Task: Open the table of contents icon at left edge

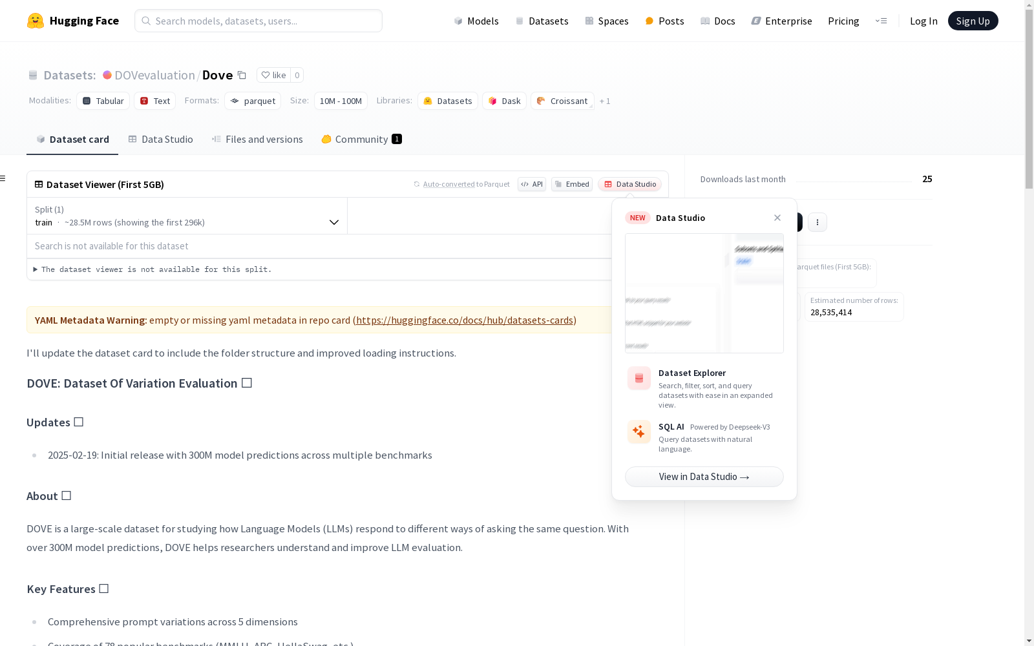Action: tap(3, 178)
